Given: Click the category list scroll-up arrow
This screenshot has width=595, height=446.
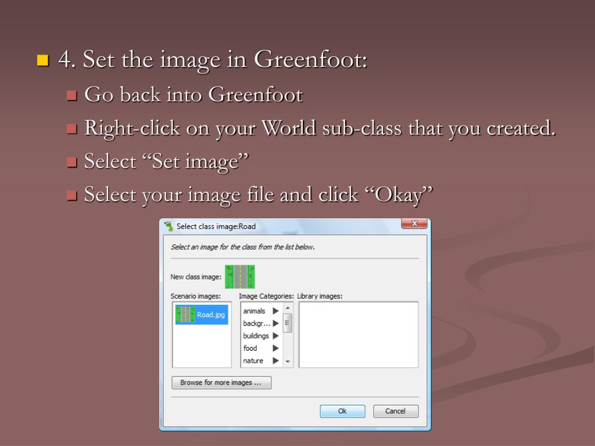Looking at the screenshot, I should pos(288,308).
